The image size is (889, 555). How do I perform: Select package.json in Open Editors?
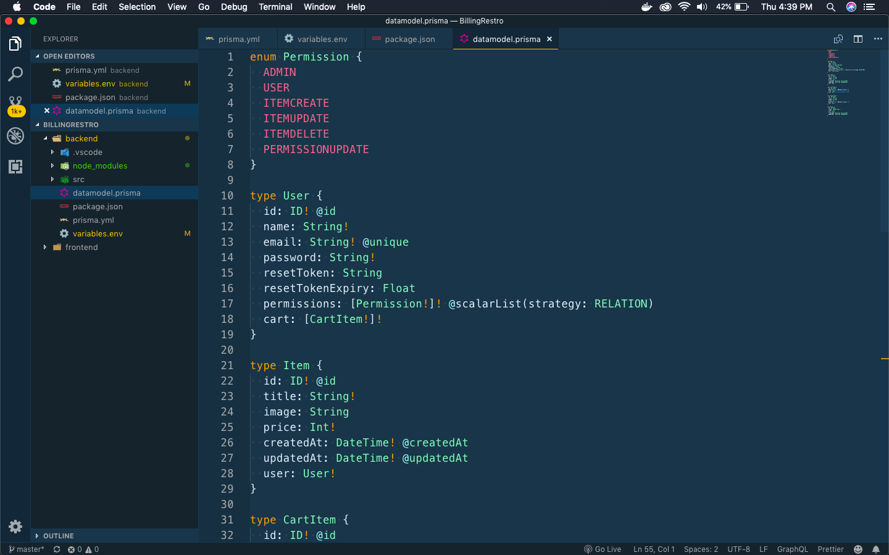coord(114,98)
